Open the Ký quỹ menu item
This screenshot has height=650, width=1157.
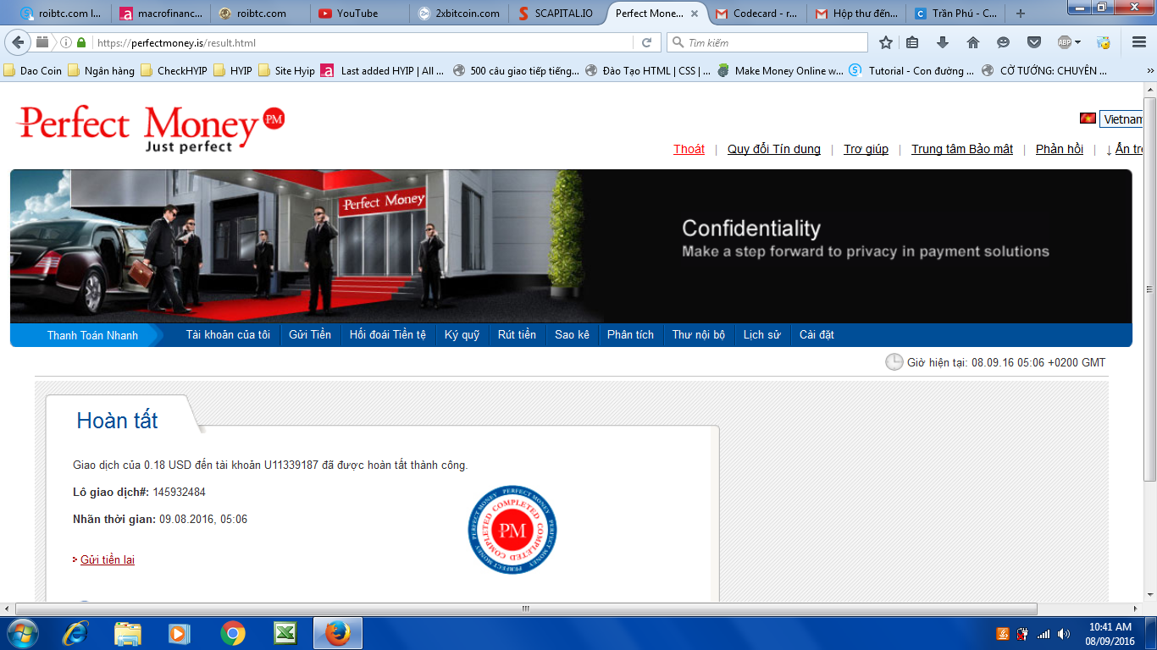(462, 335)
